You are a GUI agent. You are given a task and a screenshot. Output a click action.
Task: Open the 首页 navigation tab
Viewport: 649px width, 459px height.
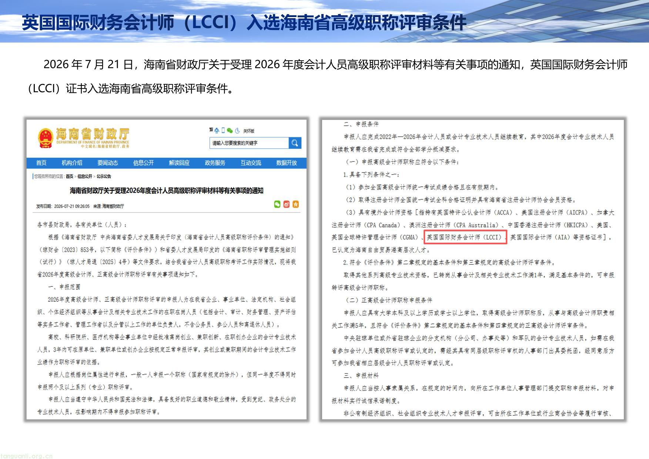41,163
